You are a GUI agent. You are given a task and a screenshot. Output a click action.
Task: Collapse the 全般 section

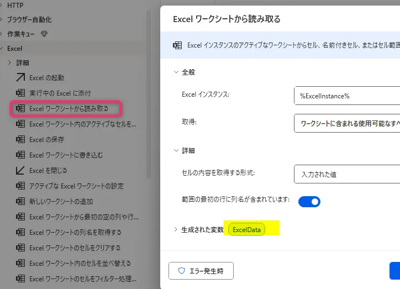[176, 72]
